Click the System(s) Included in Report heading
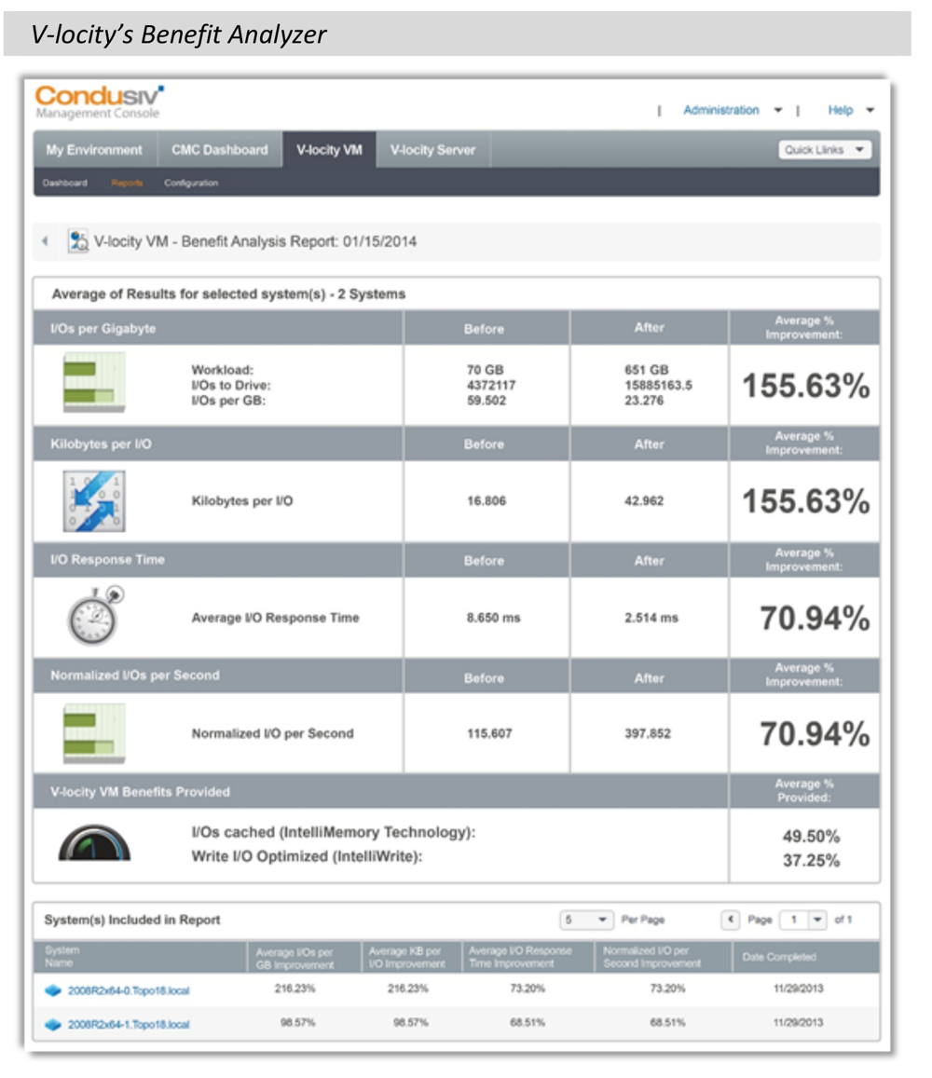Viewport: 932px width, 1078px height. click(132, 920)
